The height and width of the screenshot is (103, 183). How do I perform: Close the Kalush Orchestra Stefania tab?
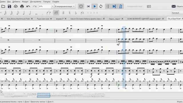point(104,19)
